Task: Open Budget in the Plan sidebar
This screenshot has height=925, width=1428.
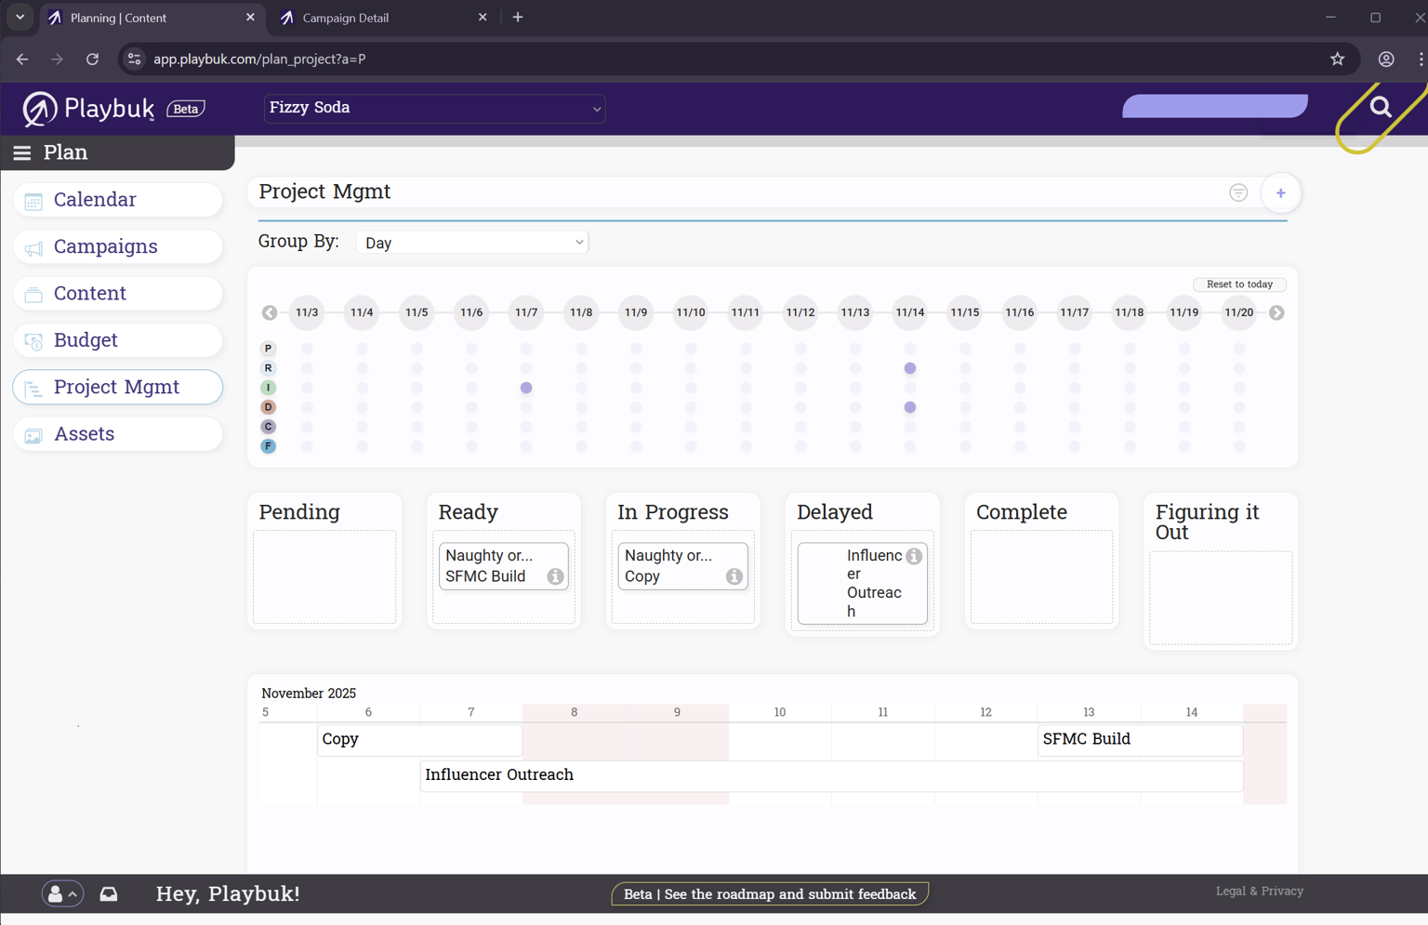Action: coord(118,340)
